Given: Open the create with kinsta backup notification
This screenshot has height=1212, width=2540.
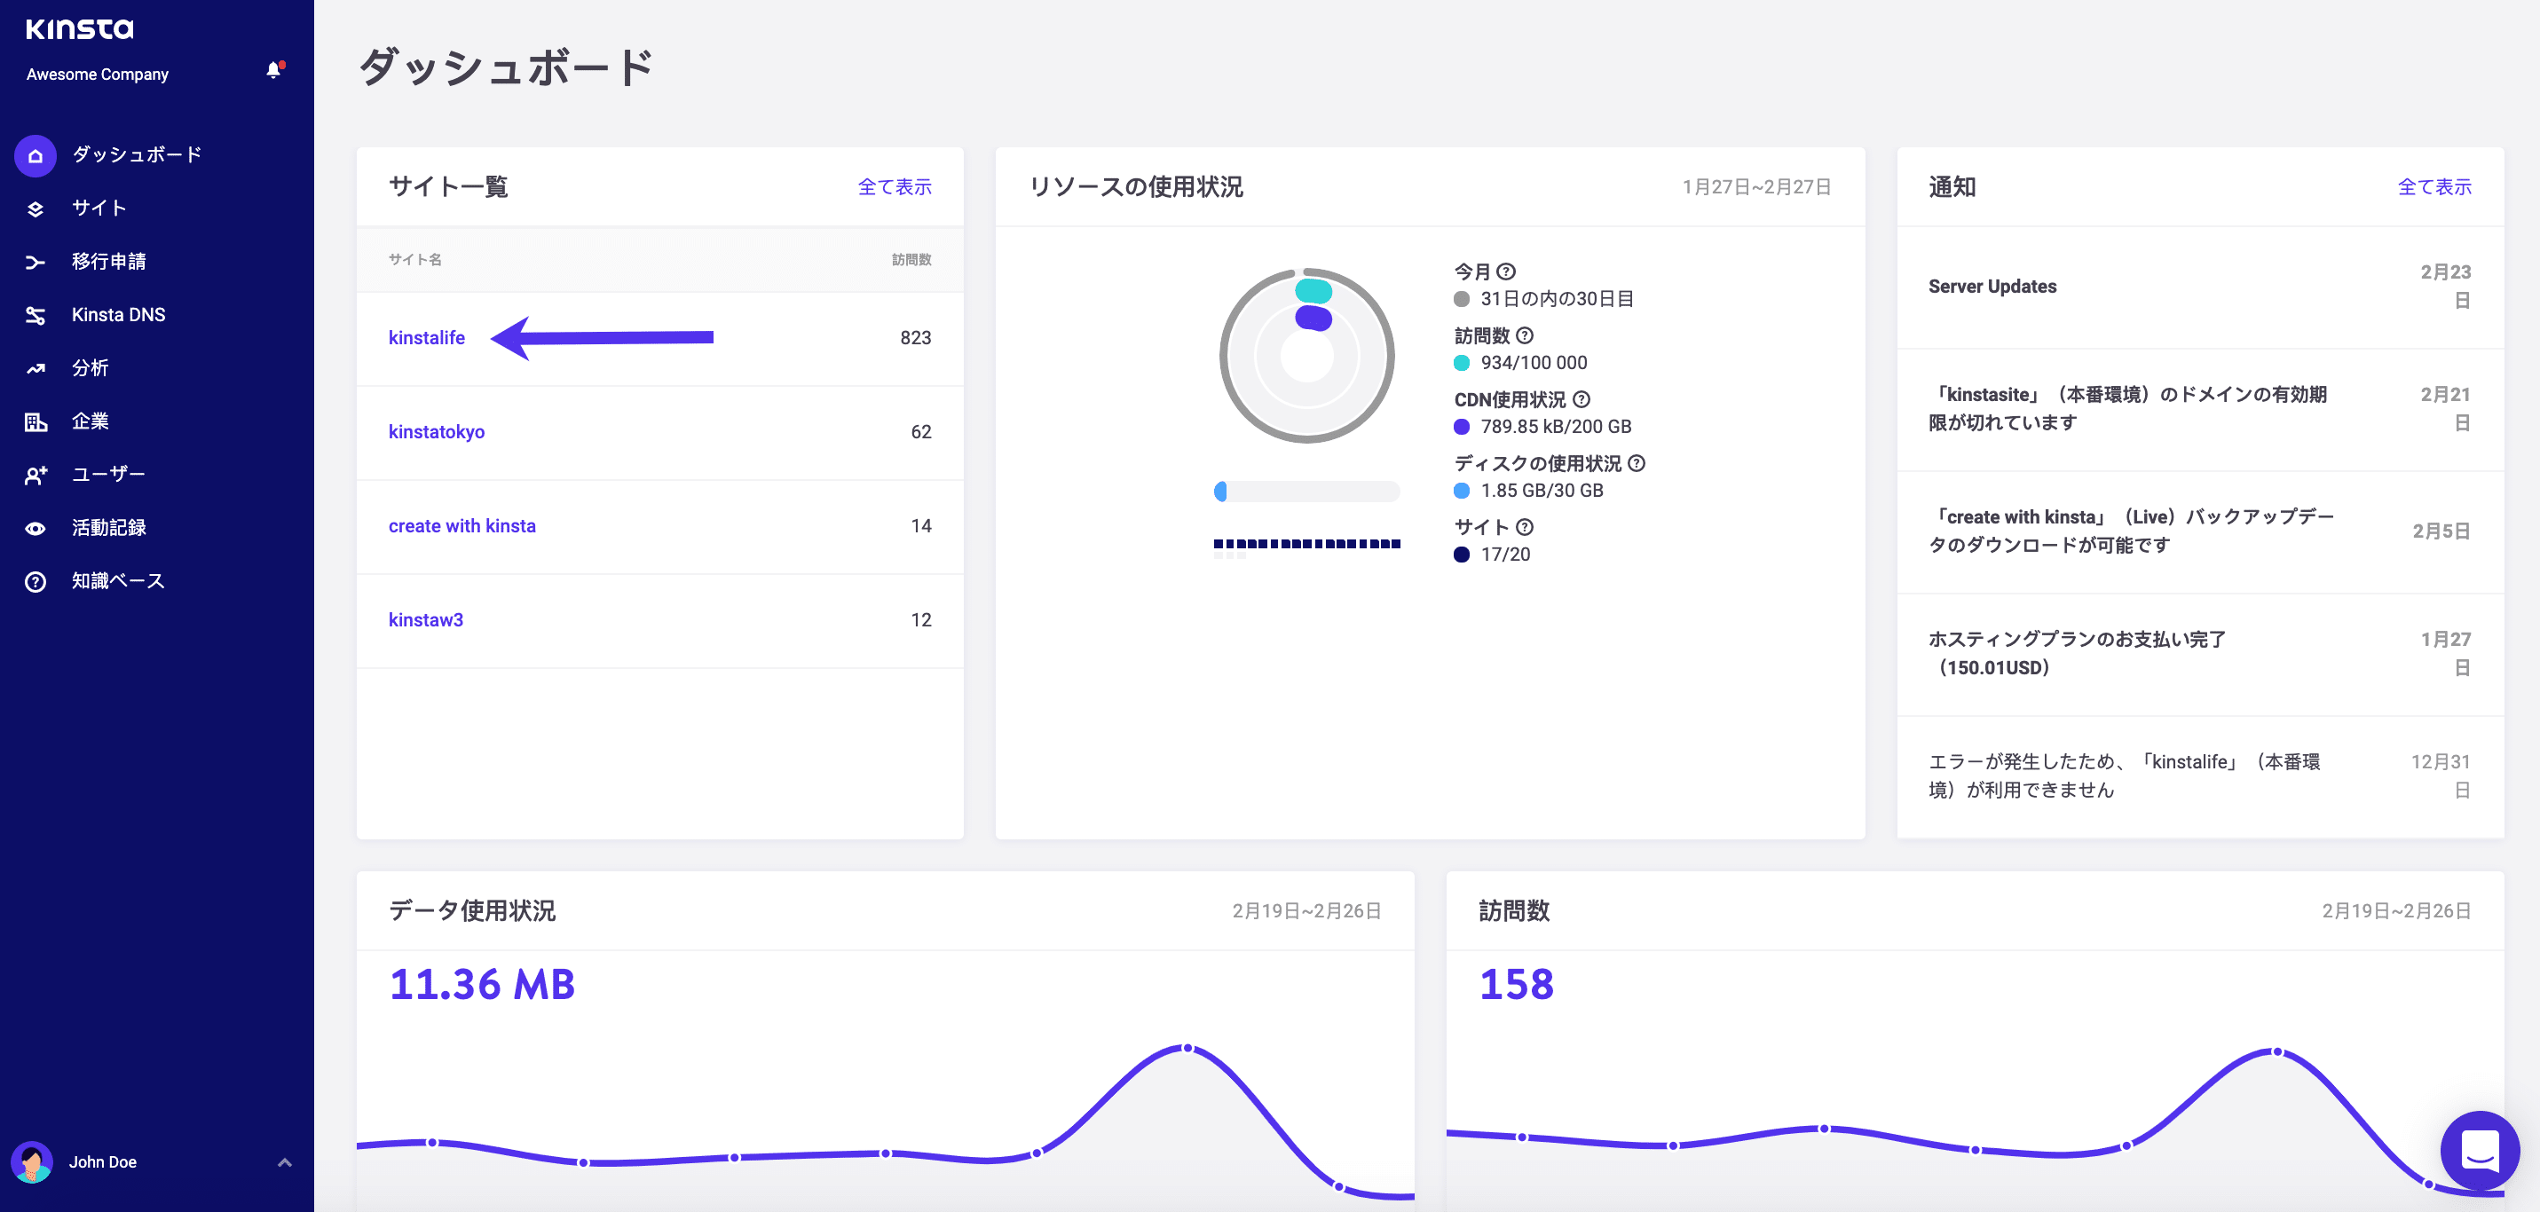Looking at the screenshot, I should tap(2200, 531).
